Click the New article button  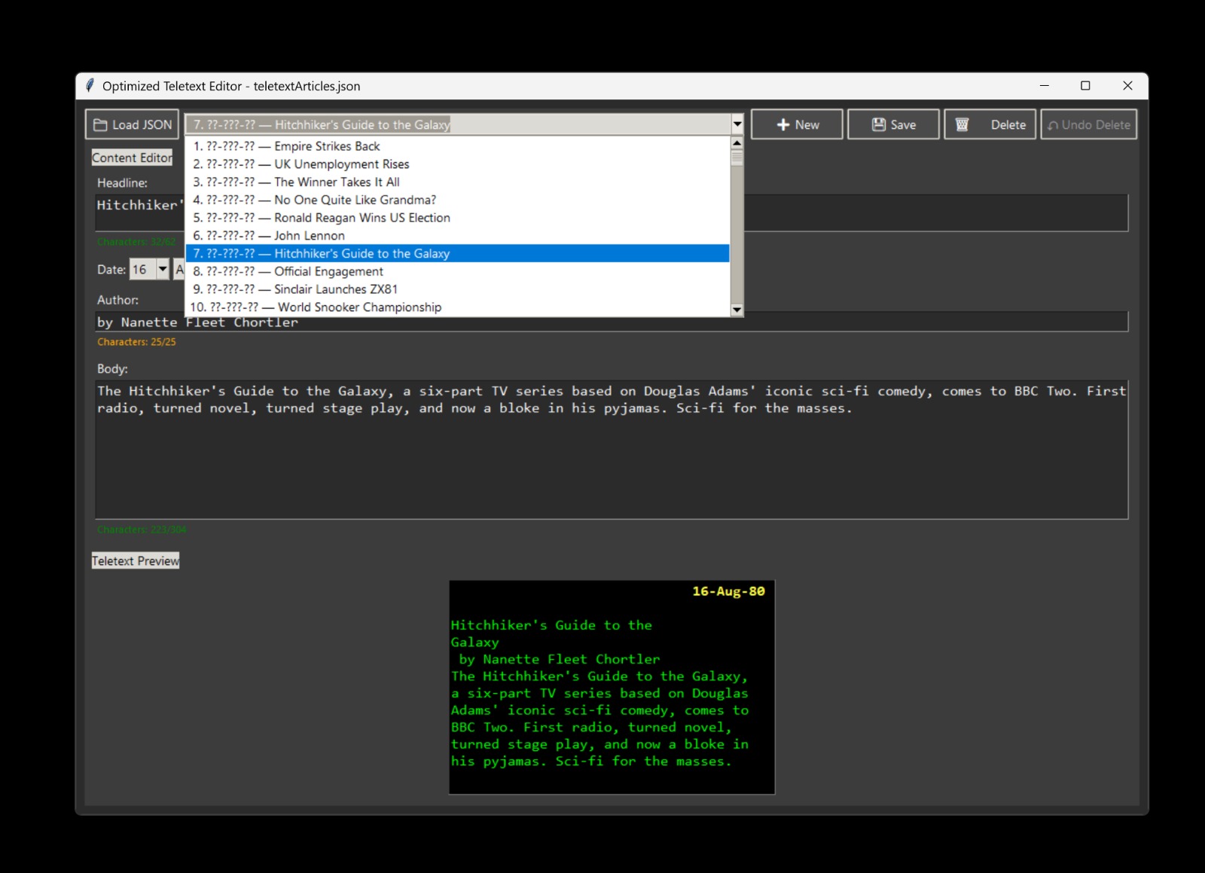797,124
